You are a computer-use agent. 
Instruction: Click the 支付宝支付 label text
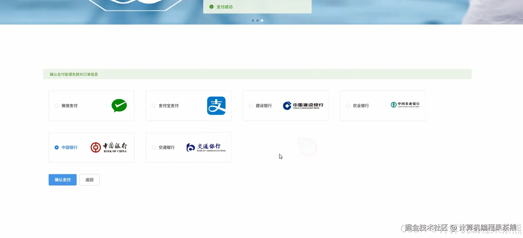(169, 106)
